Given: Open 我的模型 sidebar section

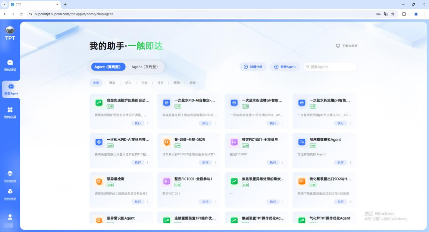Looking at the screenshot, I should pos(10,194).
